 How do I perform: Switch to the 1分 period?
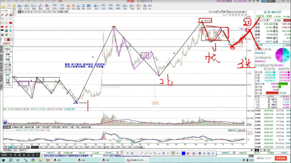35,12
